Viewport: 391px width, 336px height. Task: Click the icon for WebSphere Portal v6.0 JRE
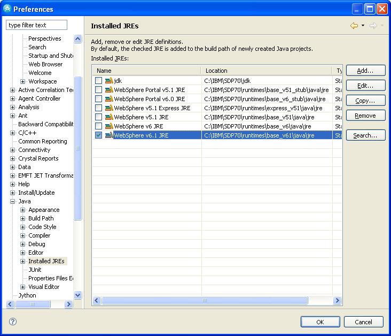tap(109, 99)
